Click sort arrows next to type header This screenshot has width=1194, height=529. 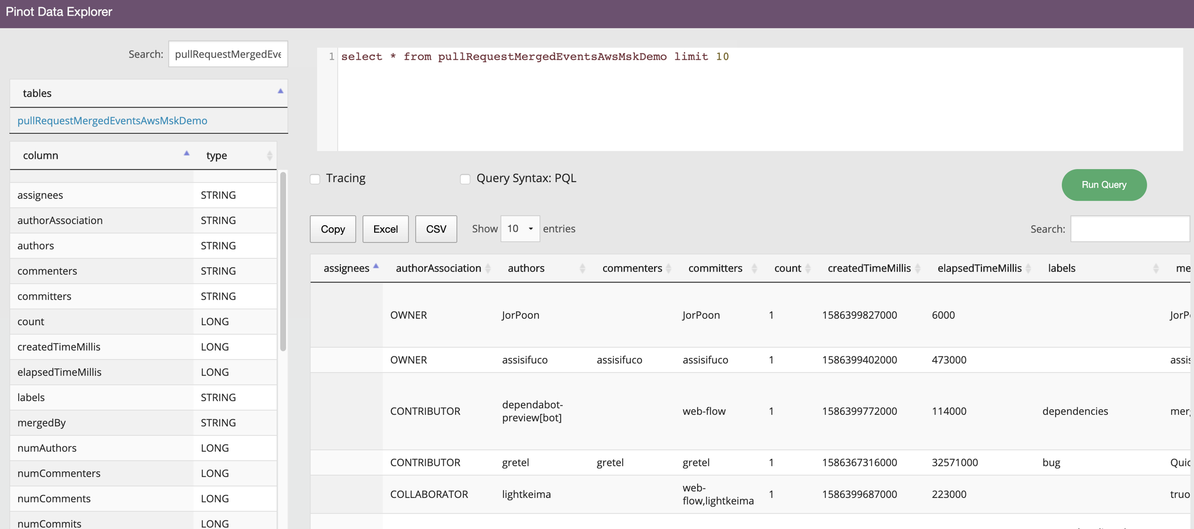(x=269, y=156)
